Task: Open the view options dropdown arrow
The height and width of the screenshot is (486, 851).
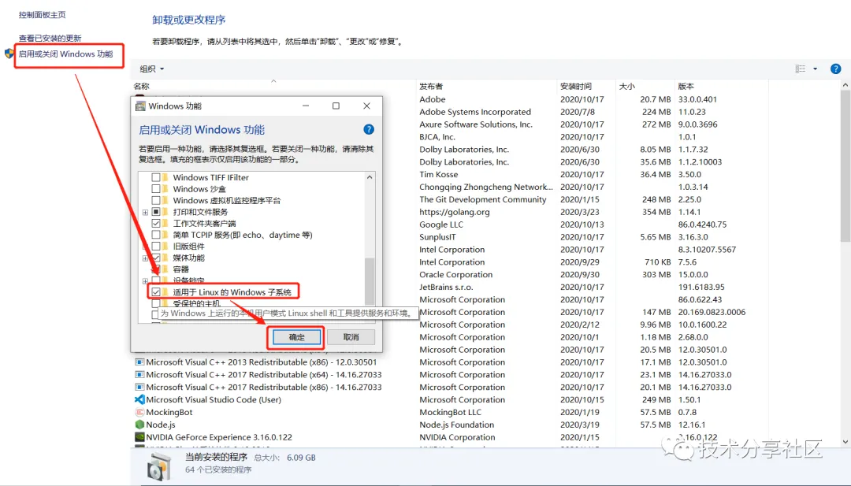Action: (x=816, y=69)
